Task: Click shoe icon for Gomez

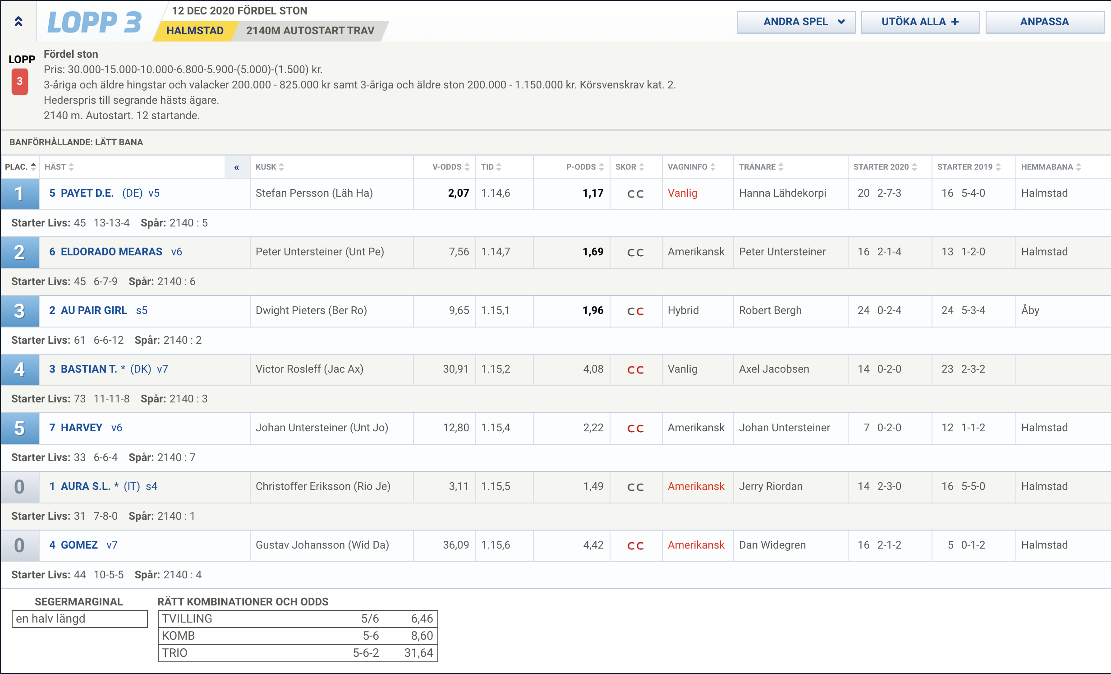Action: tap(635, 546)
